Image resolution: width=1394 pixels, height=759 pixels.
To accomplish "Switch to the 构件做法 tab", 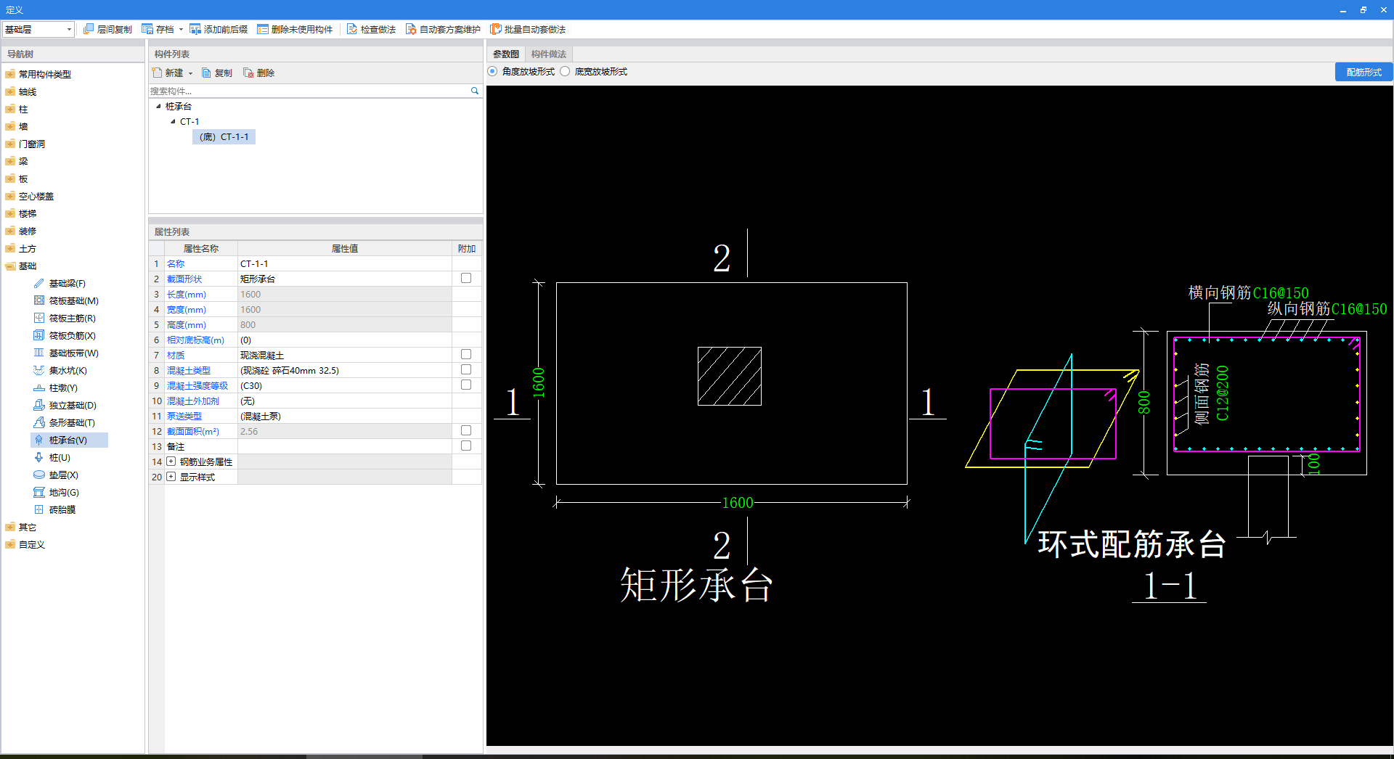I will (x=548, y=54).
